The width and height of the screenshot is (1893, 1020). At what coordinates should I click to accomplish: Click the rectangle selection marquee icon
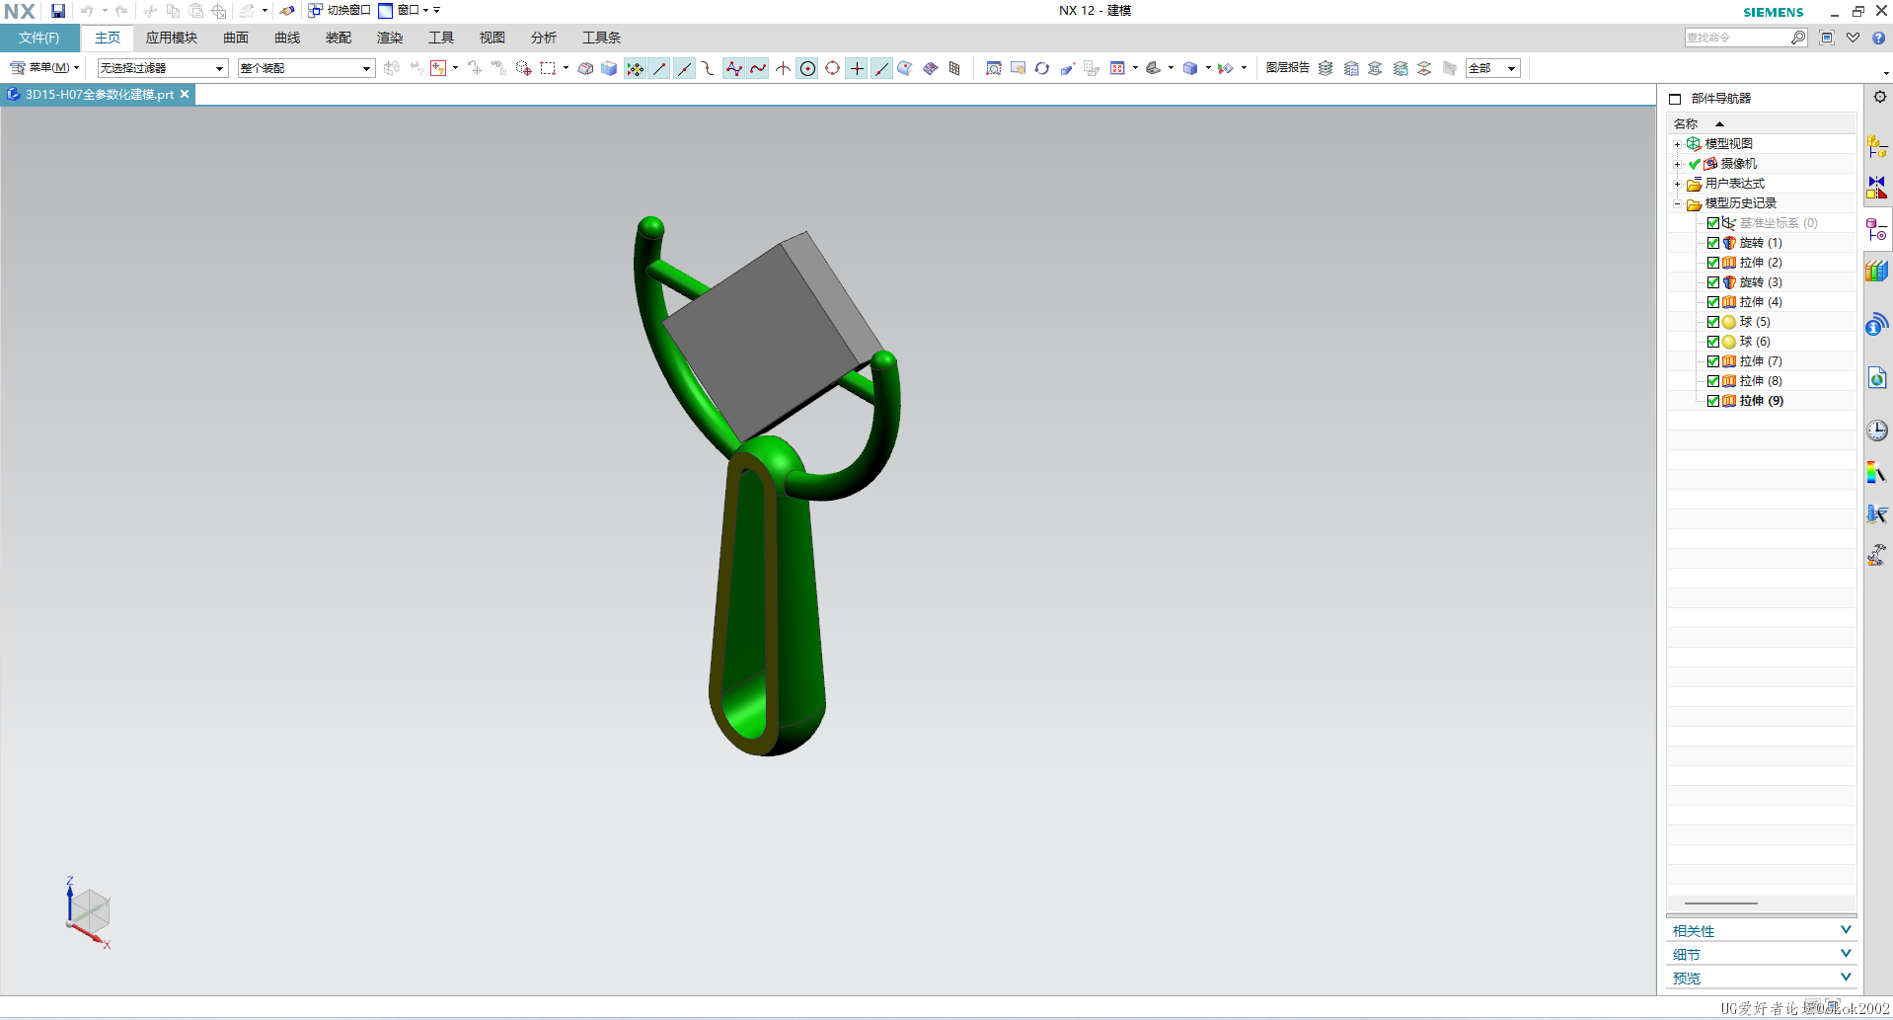pos(548,68)
